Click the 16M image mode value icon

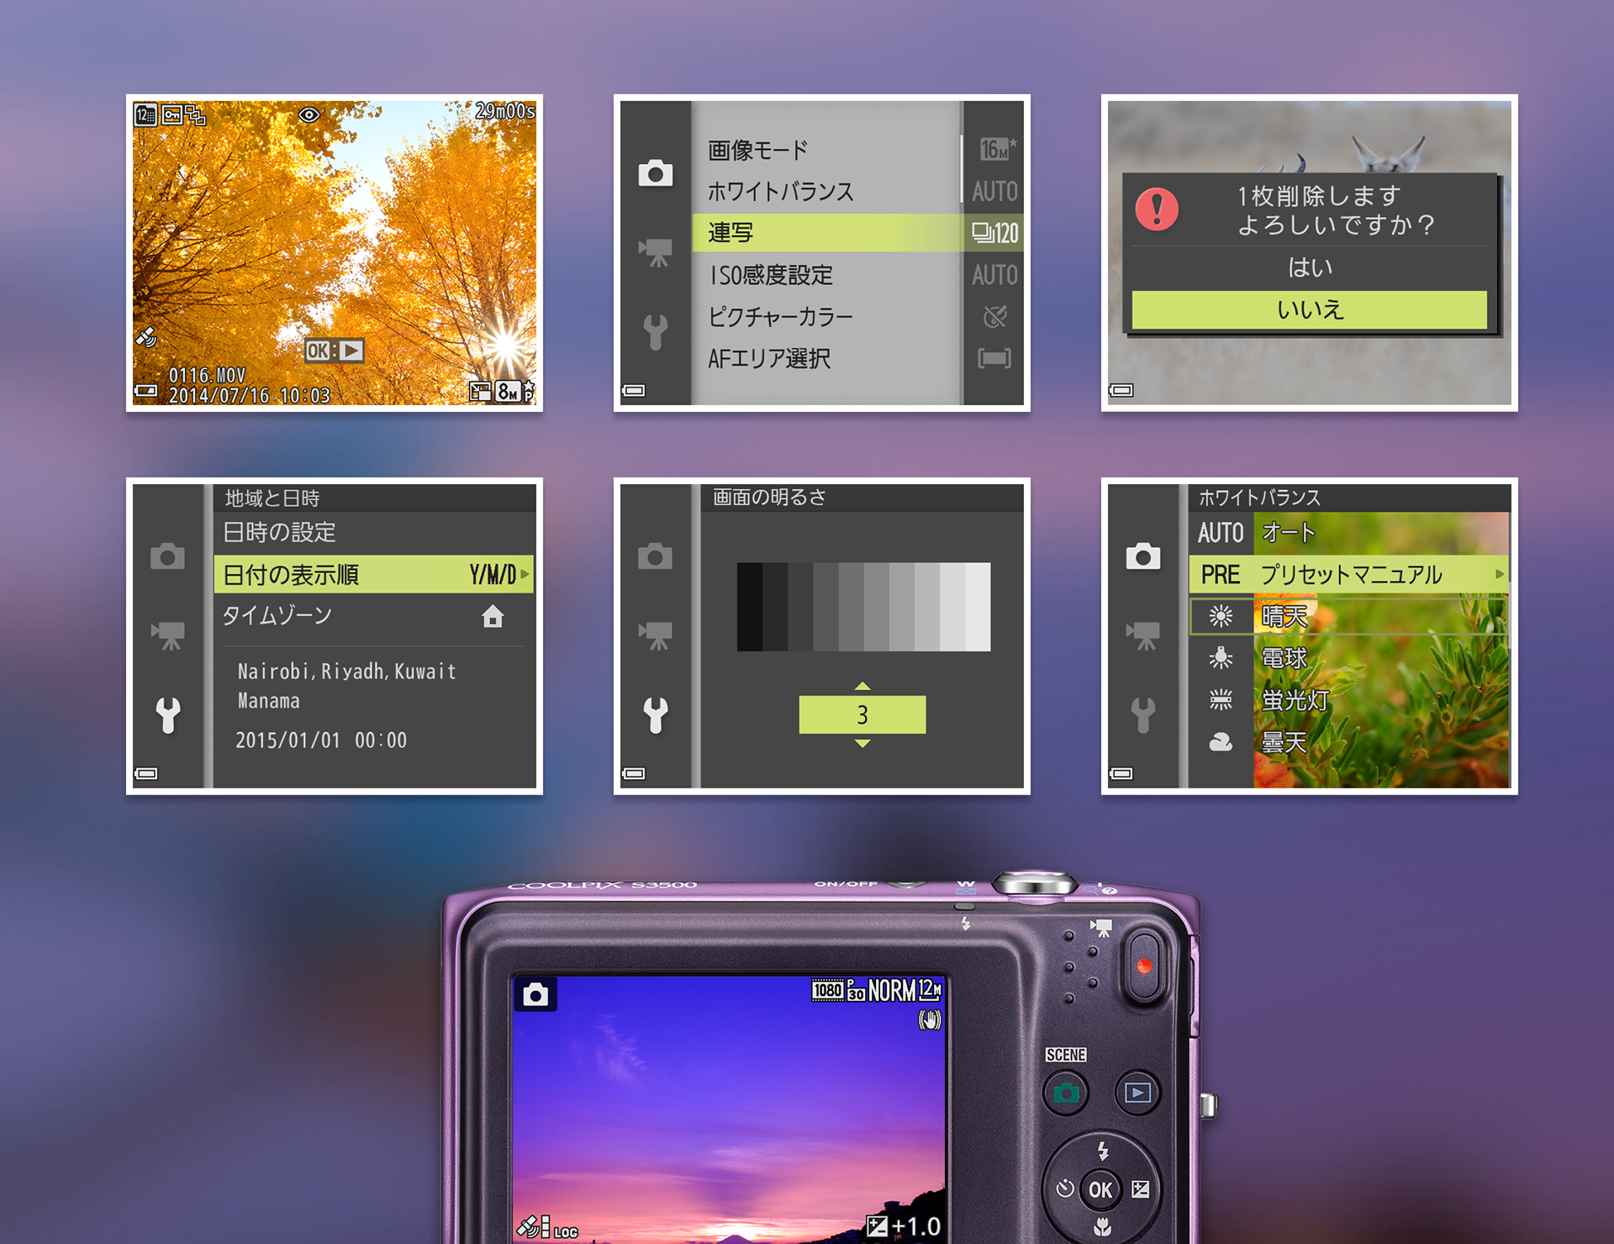tap(997, 150)
